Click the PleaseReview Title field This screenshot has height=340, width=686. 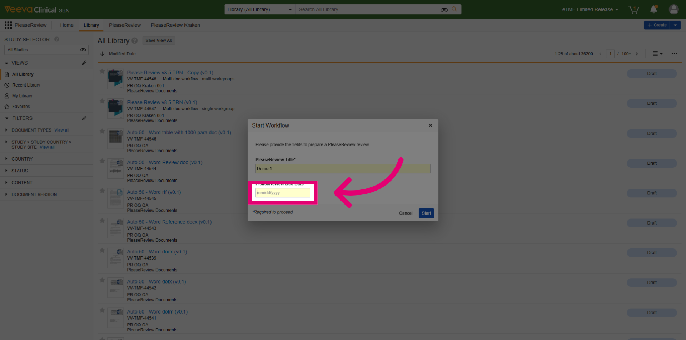pyautogui.click(x=343, y=169)
